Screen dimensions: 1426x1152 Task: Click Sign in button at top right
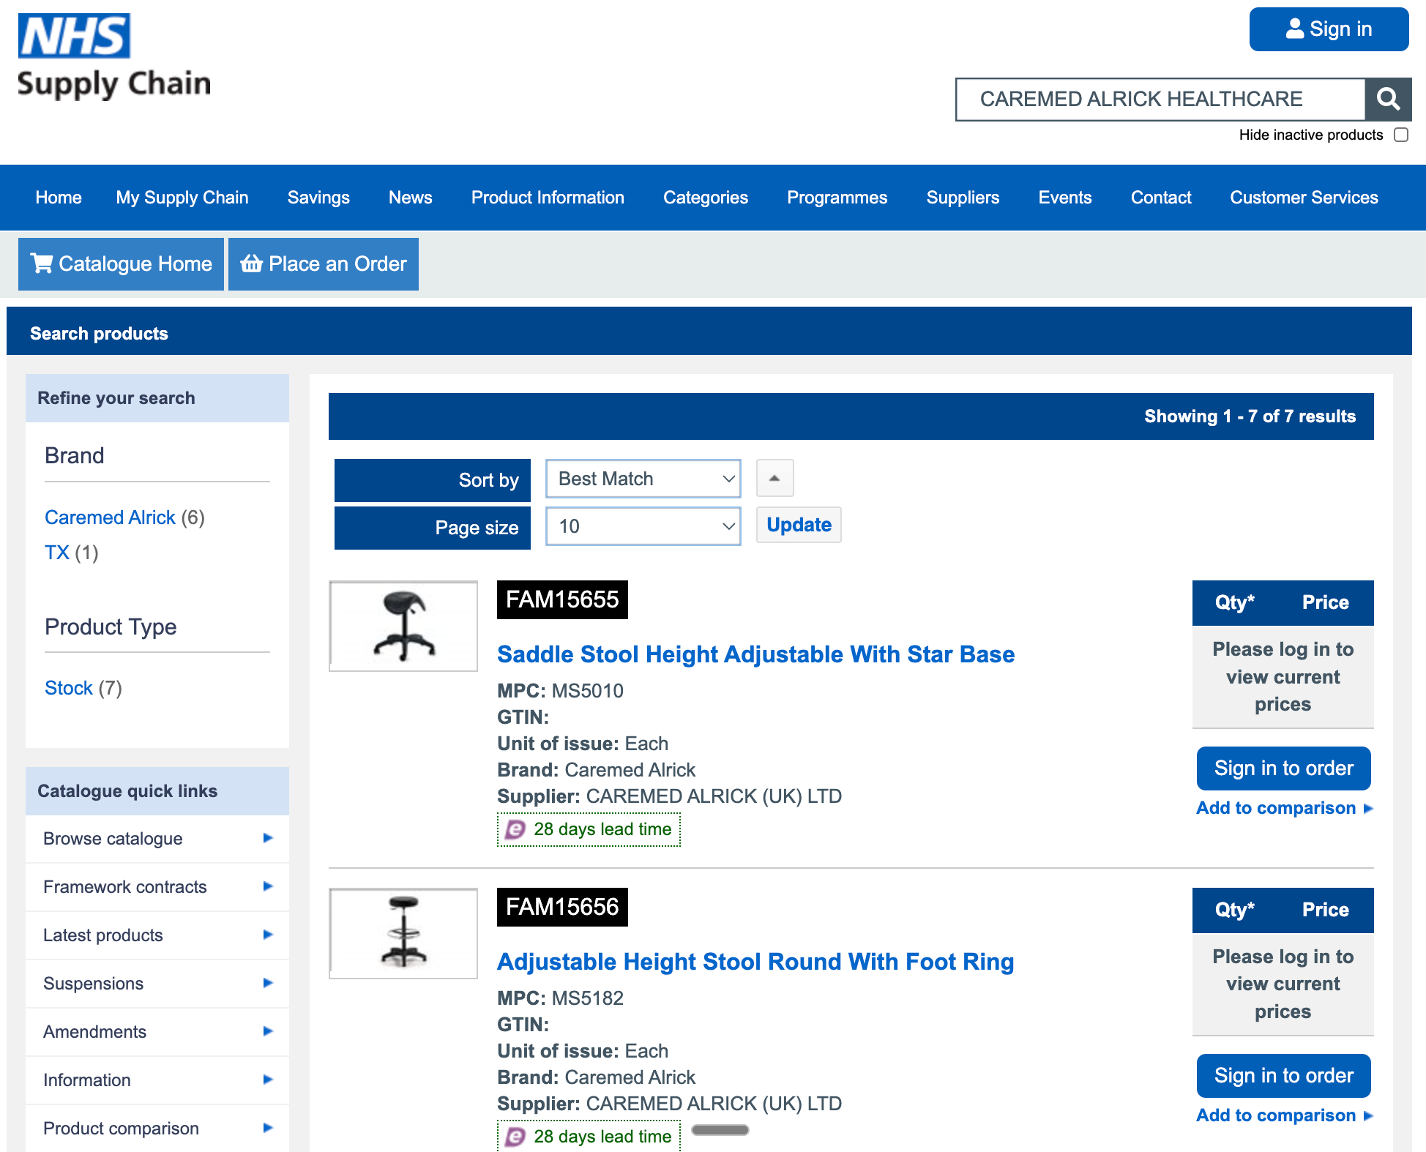[x=1328, y=29]
